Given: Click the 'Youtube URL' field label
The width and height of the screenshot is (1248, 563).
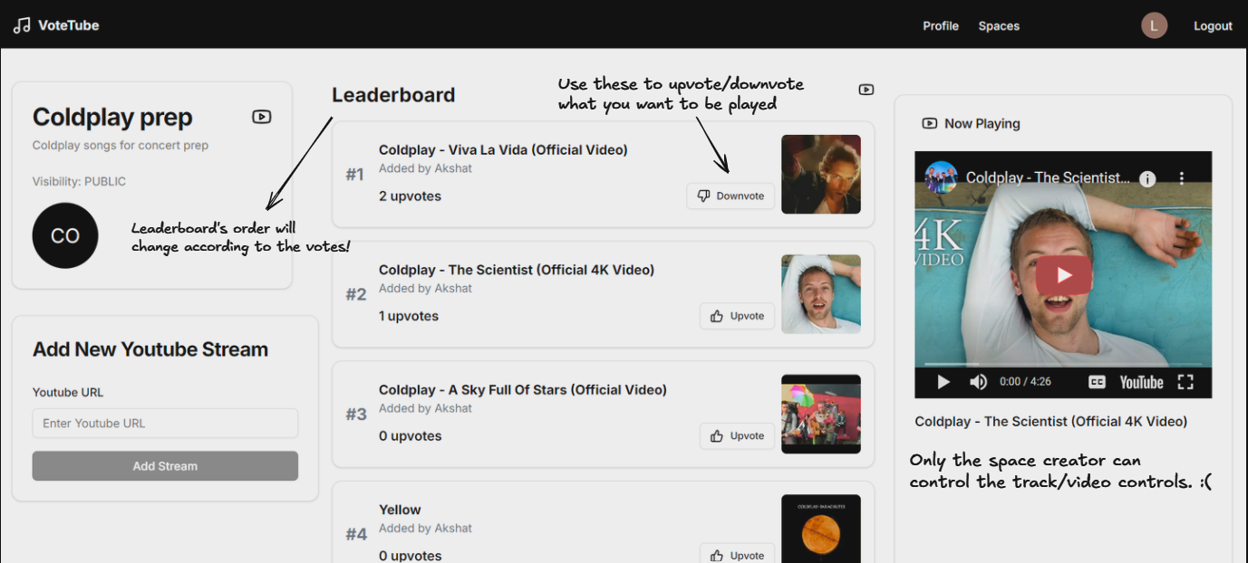Looking at the screenshot, I should coord(68,392).
